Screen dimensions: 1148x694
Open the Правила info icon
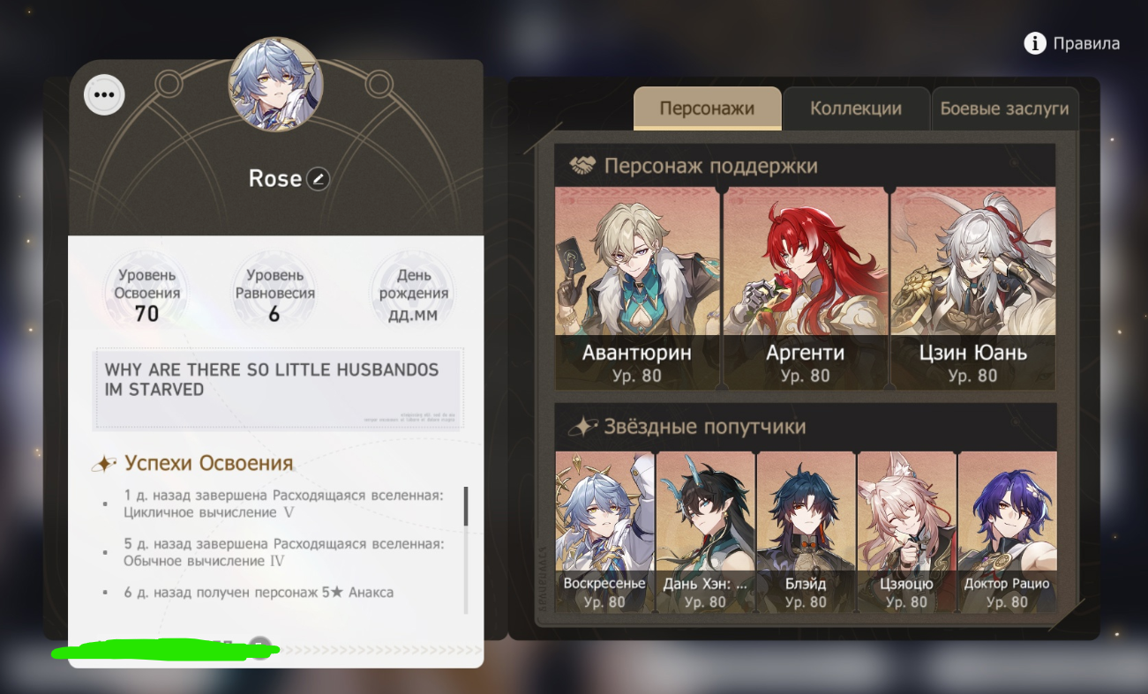1035,43
